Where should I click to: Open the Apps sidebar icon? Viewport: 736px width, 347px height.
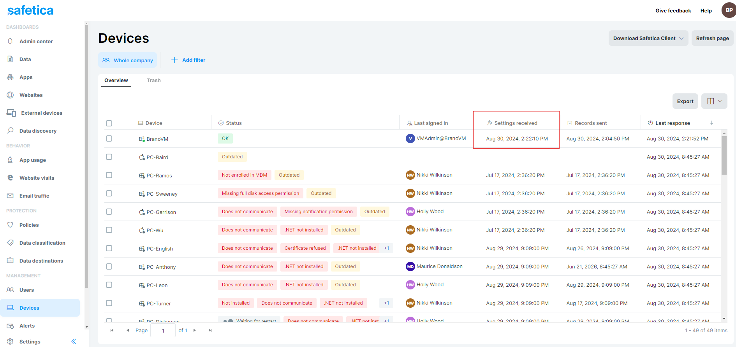[10, 77]
